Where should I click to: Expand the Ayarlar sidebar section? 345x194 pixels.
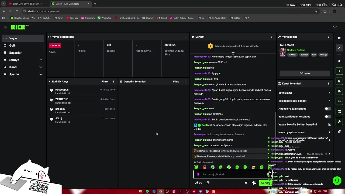coord(23,74)
